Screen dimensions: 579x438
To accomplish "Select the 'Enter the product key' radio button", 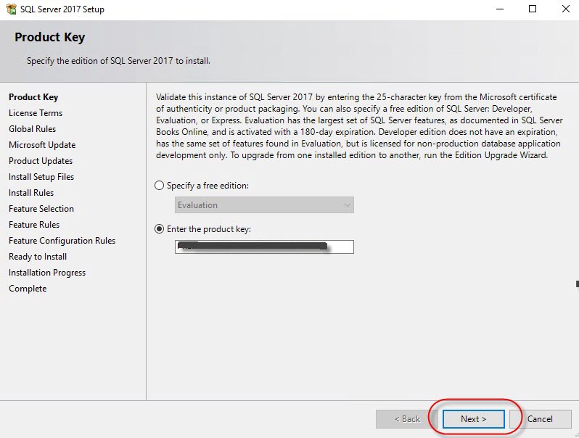I will (159, 229).
